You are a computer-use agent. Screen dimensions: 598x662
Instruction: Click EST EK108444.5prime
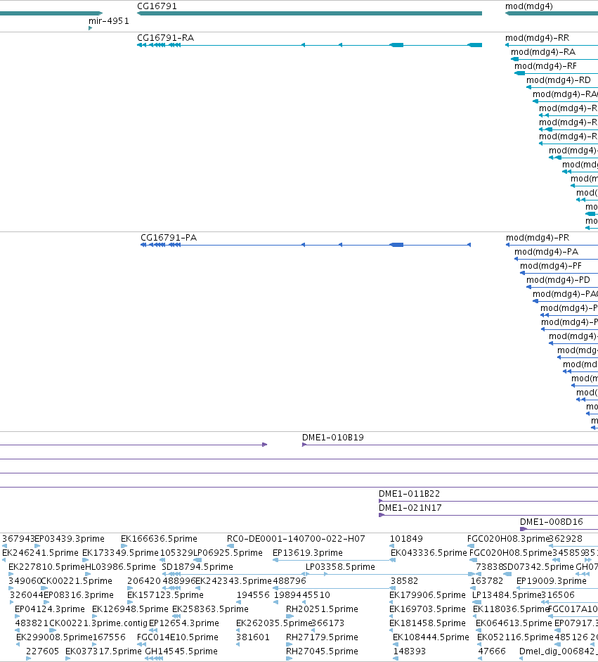pyautogui.click(x=431, y=637)
